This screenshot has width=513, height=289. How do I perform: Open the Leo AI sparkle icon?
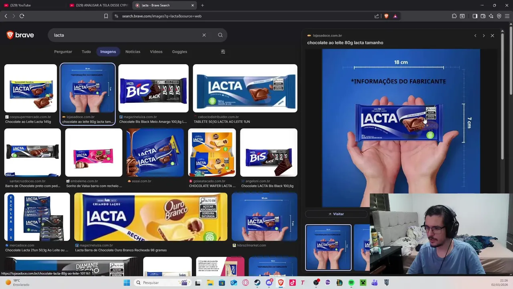pos(491,16)
